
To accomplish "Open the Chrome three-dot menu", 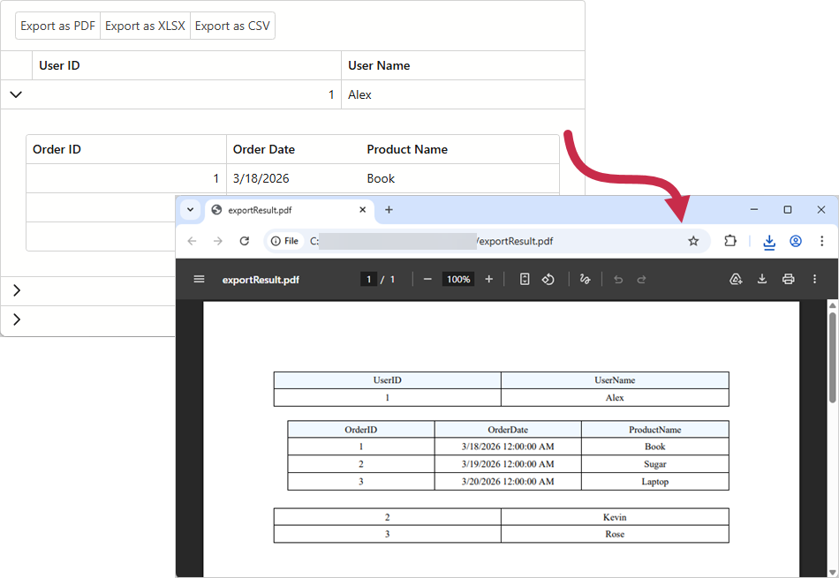I will pos(822,241).
